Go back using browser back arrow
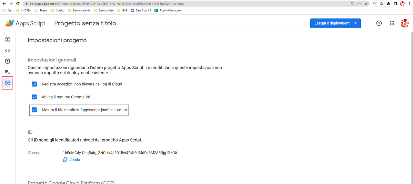 (x=4, y=4)
